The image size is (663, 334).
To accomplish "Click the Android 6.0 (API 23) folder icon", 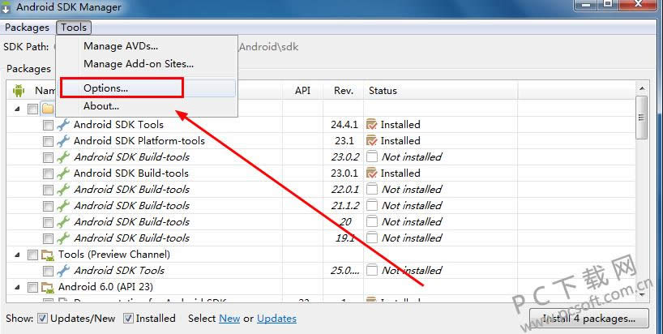I will [x=48, y=287].
